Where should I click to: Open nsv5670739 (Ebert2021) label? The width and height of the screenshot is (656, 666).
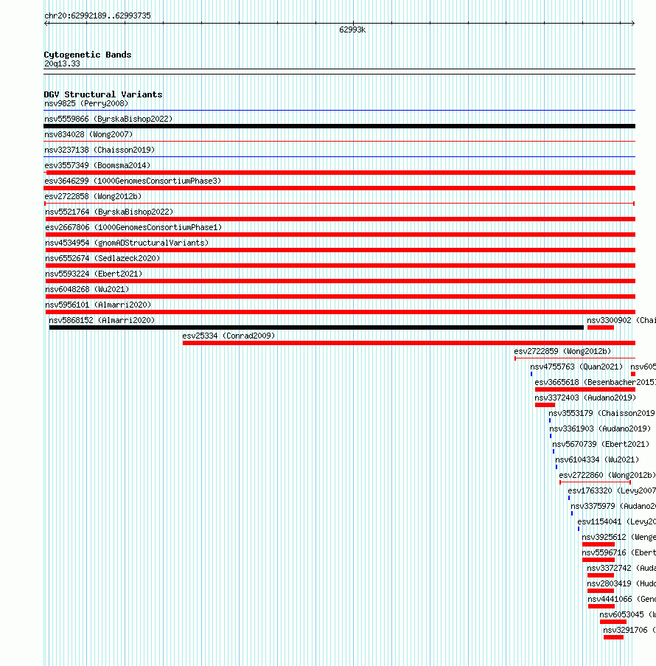(x=601, y=444)
